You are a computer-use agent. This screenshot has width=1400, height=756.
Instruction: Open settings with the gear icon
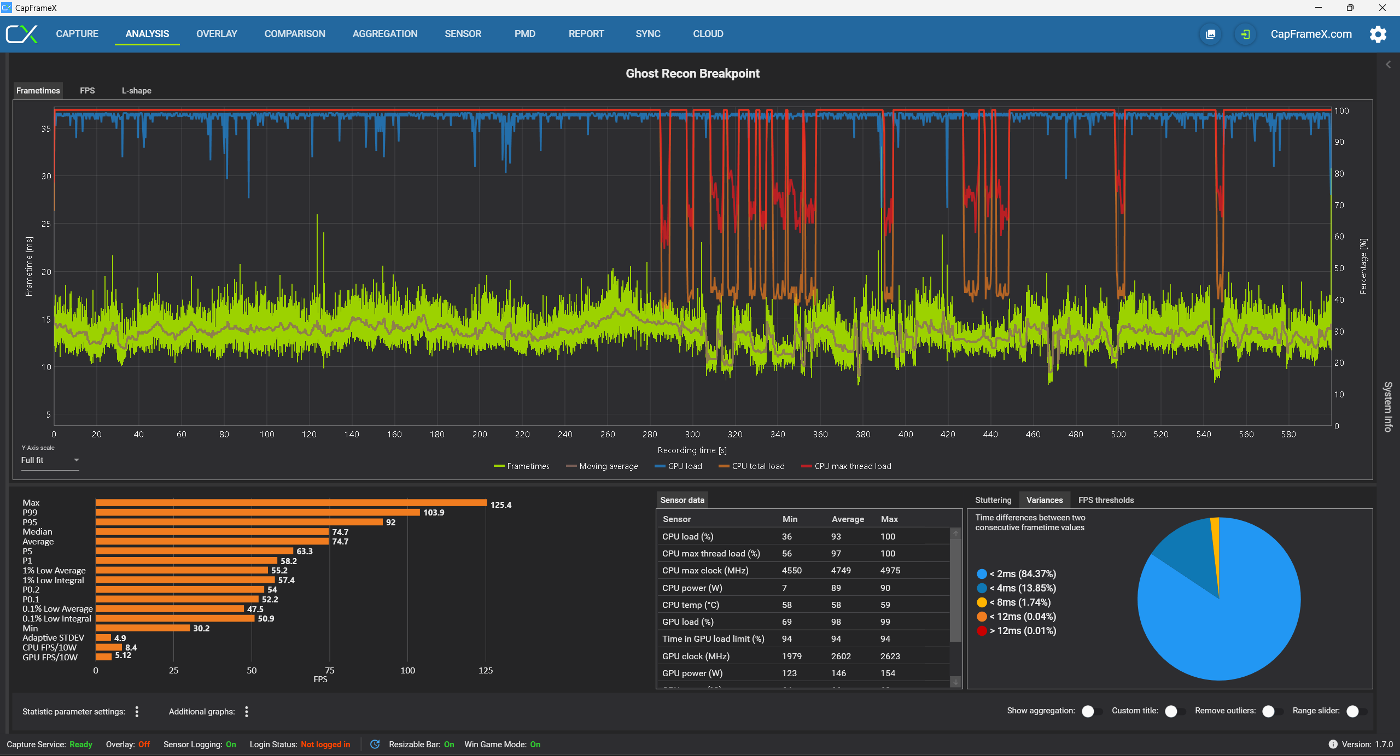(1378, 34)
